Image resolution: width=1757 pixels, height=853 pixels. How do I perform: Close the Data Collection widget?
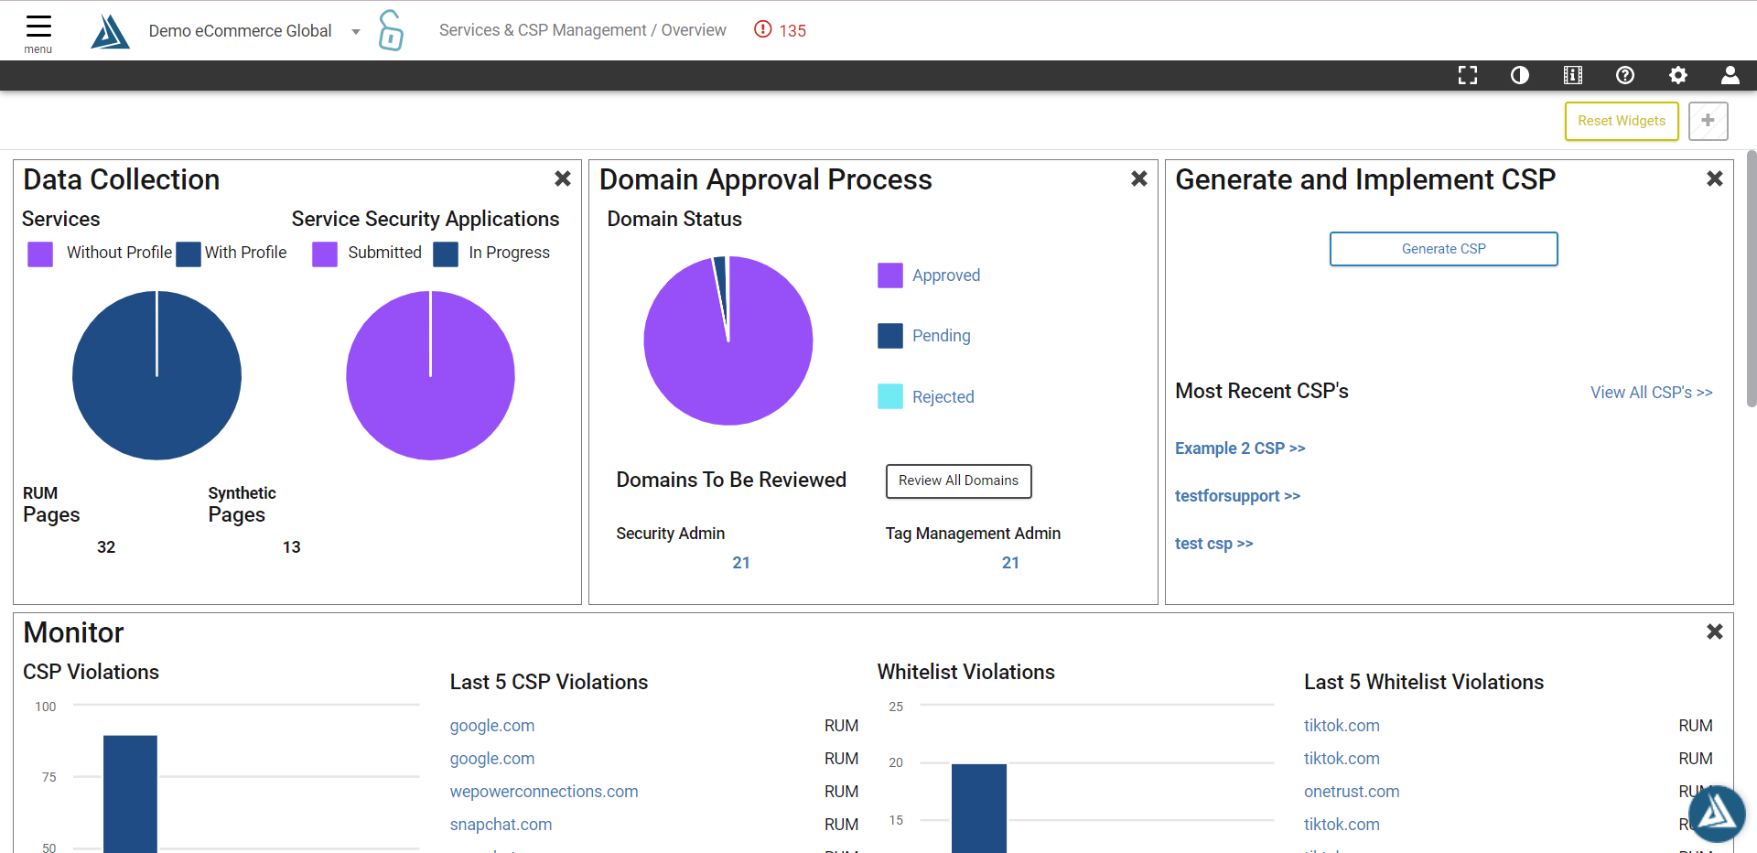tap(563, 178)
